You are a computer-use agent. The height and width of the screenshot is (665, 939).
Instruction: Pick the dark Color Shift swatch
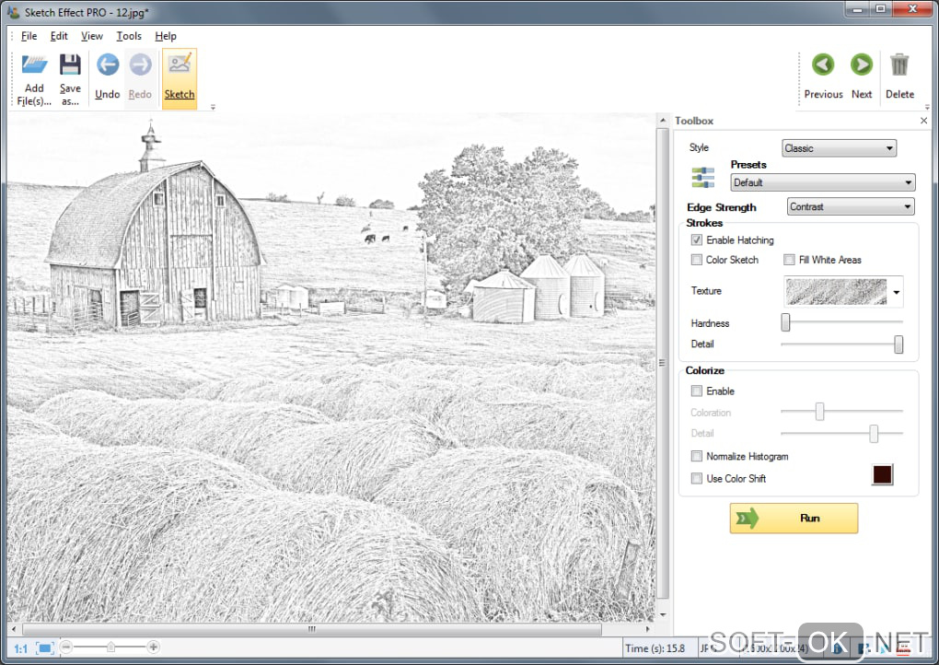(882, 475)
